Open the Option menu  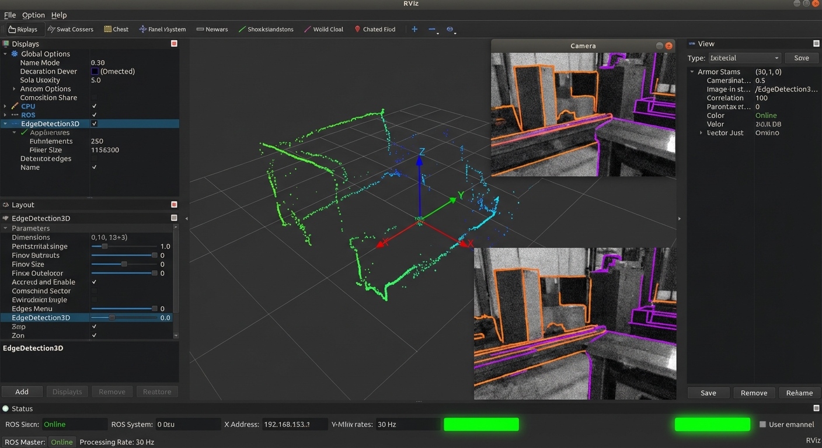[33, 15]
